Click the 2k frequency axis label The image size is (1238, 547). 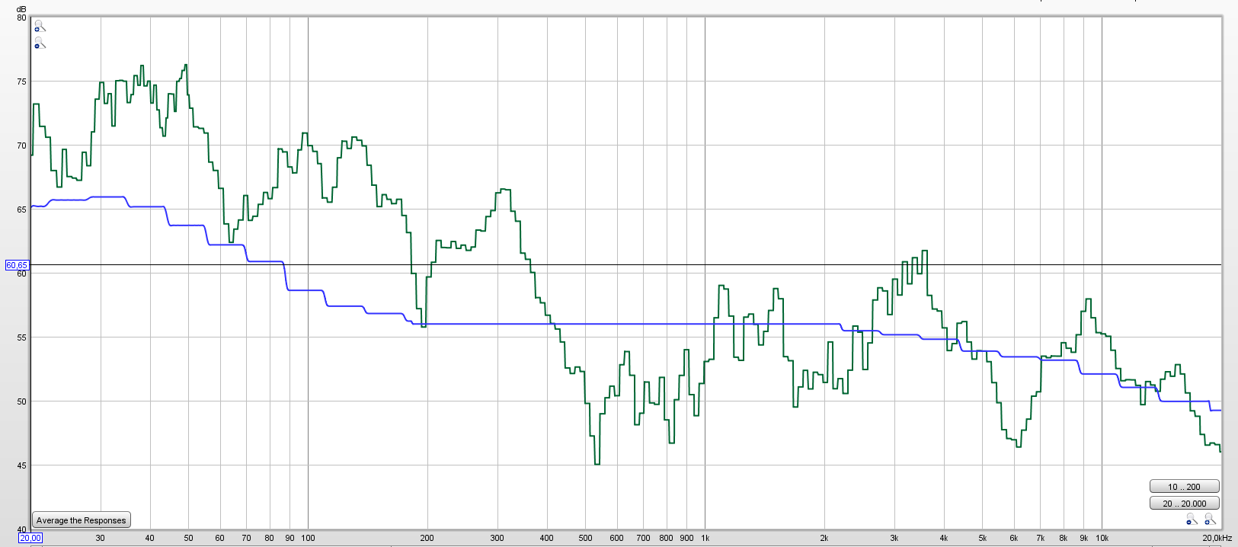pos(824,538)
